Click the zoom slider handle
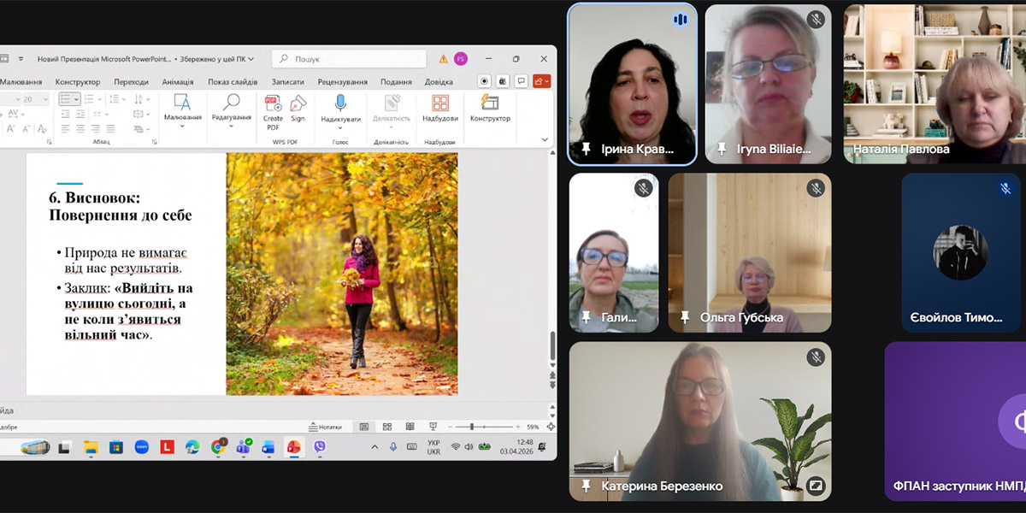 472,427
